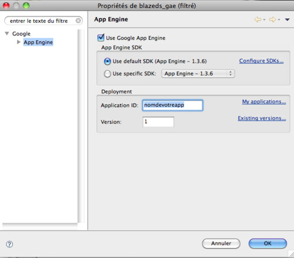Open the Configure SDKs link

(261, 61)
